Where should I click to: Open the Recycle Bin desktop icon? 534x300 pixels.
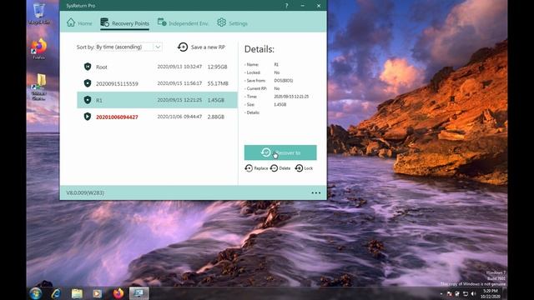39,13
